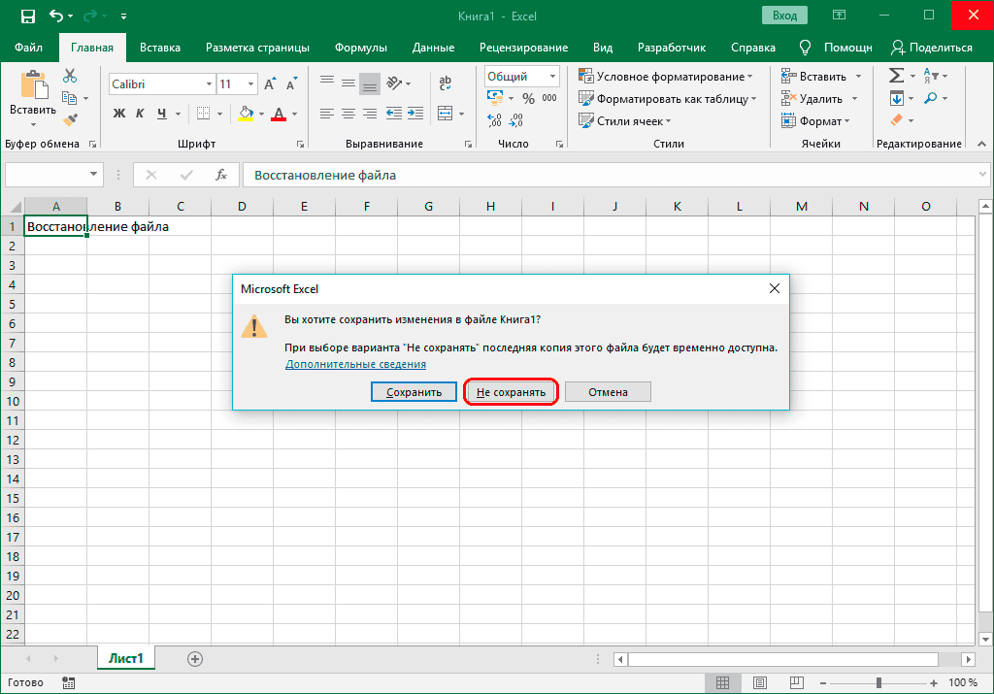Click the AutoSum sigma icon

[x=896, y=76]
